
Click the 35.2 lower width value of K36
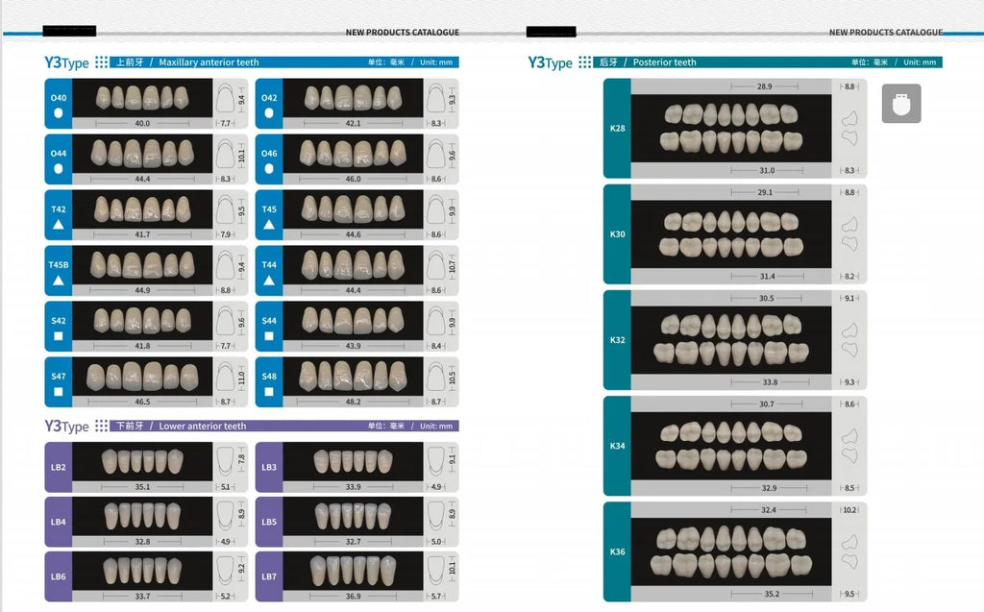coord(772,594)
